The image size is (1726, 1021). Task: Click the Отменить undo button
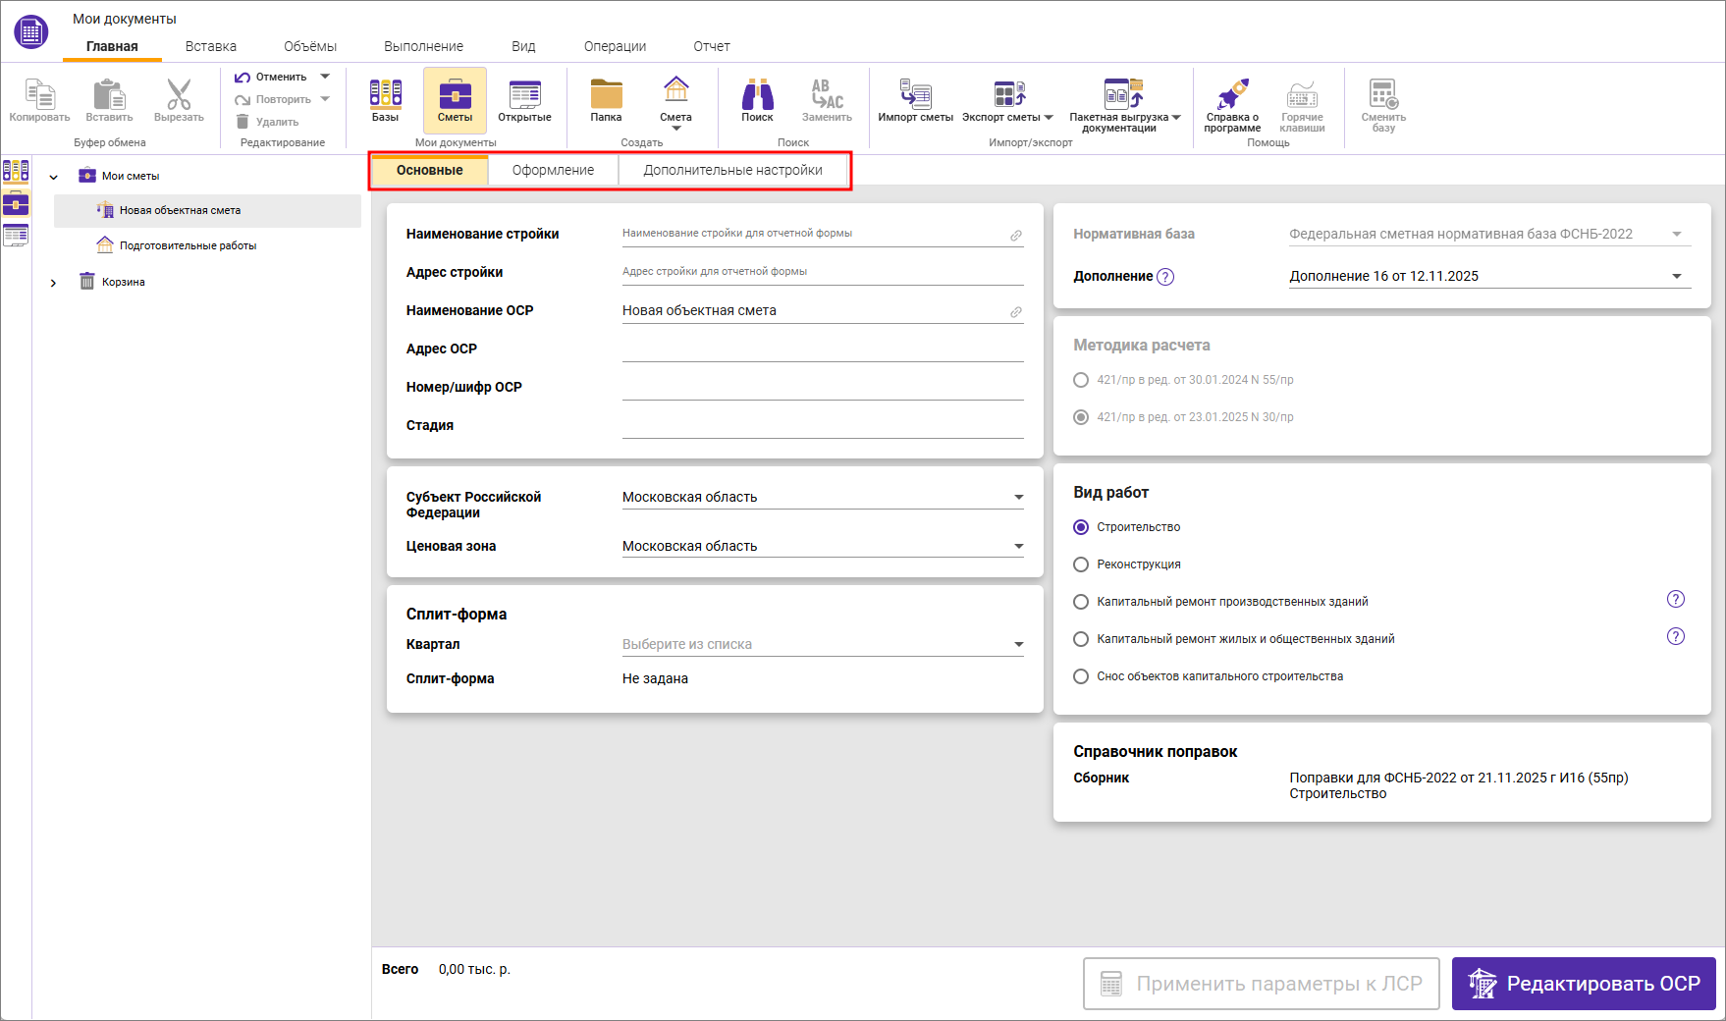(271, 77)
